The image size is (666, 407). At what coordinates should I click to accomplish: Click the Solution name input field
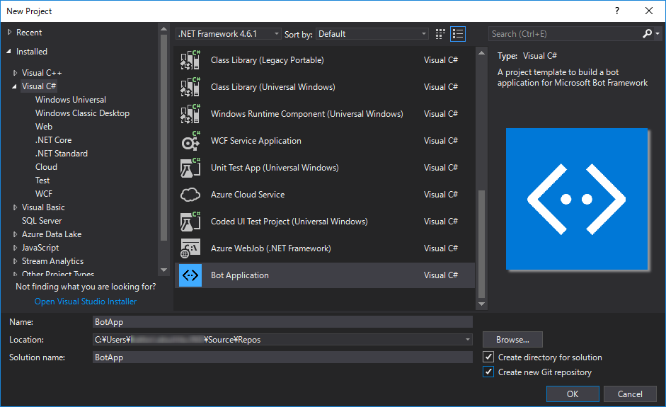282,357
